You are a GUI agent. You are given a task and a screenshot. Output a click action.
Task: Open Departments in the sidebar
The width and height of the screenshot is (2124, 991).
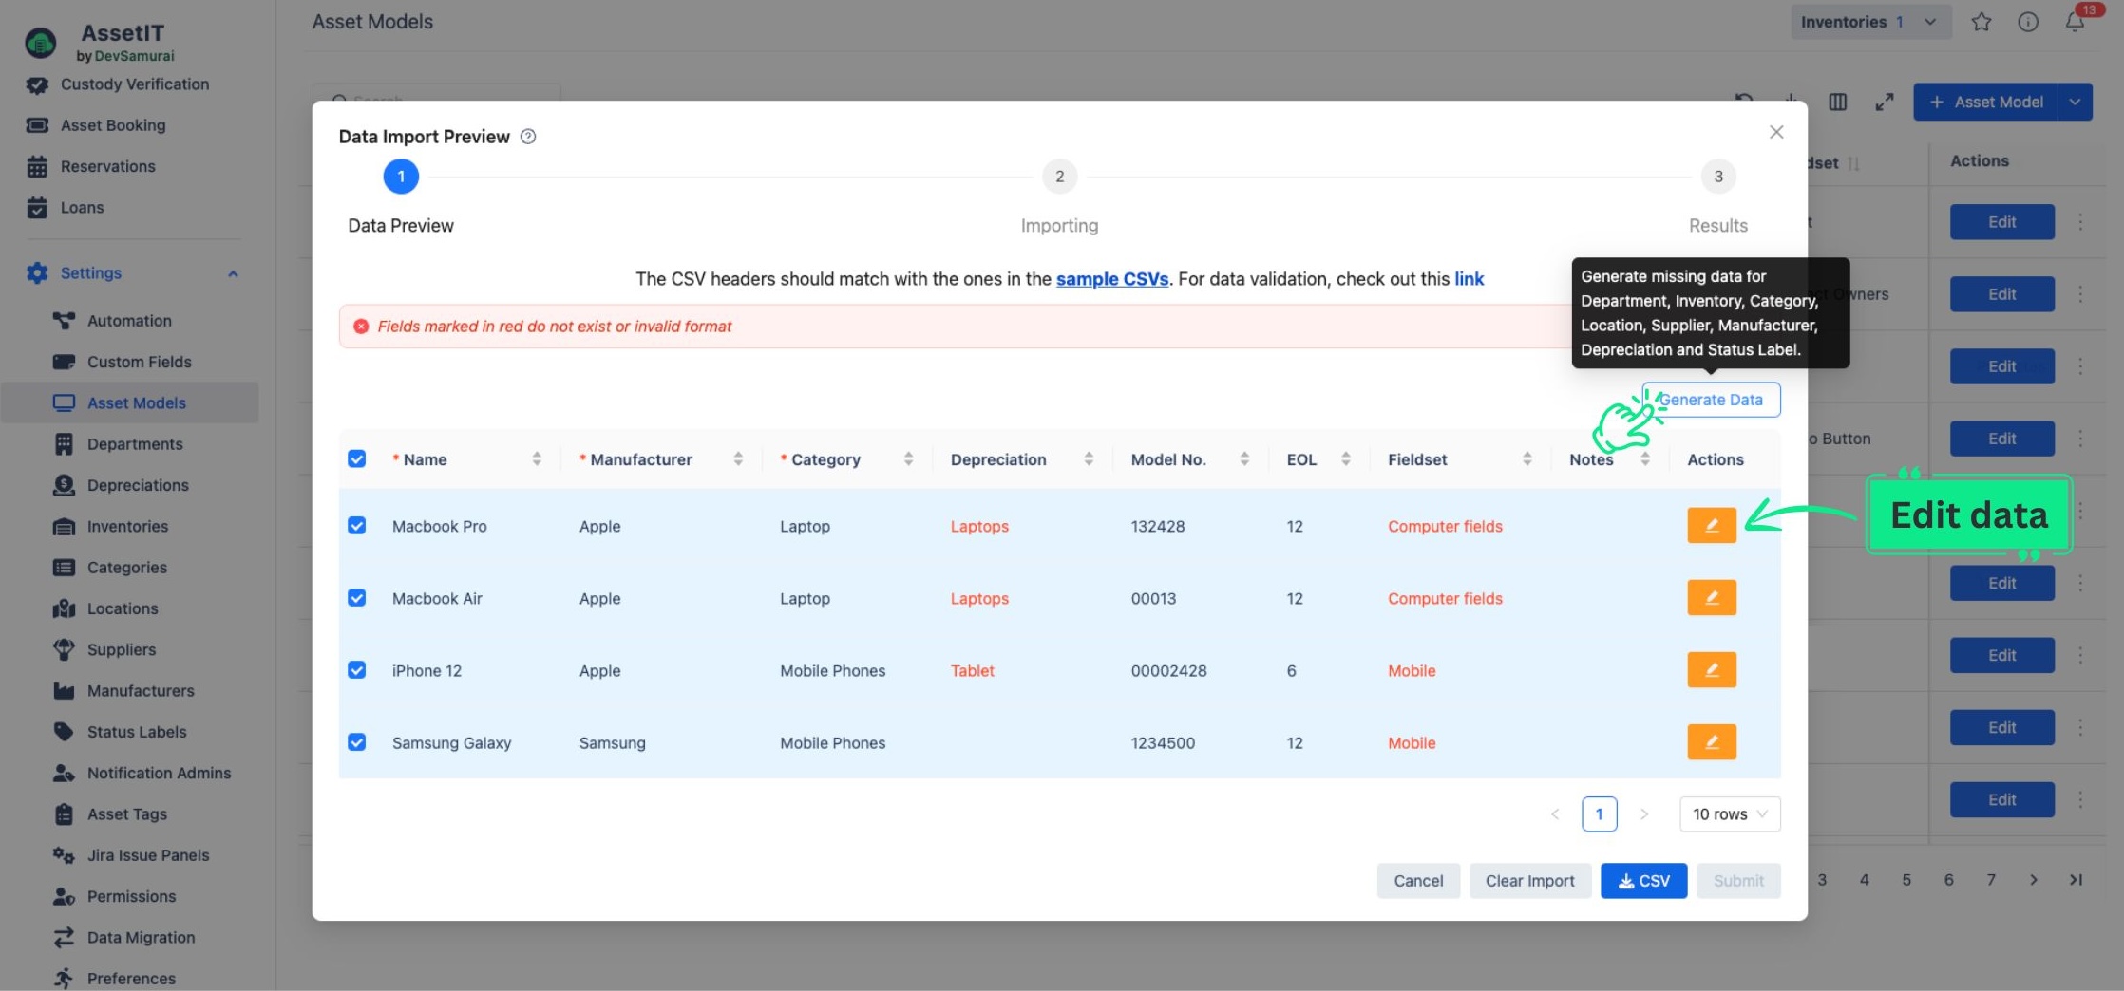click(x=135, y=444)
